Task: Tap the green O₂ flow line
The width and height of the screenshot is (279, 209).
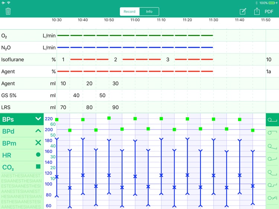Action: (135, 36)
